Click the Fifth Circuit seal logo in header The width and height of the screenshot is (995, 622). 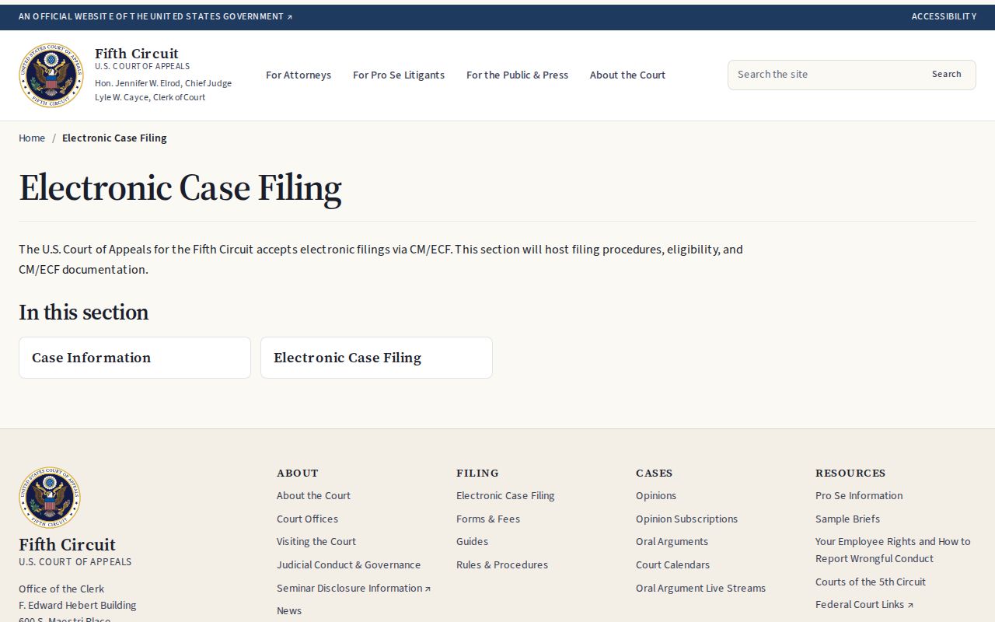[x=51, y=75]
